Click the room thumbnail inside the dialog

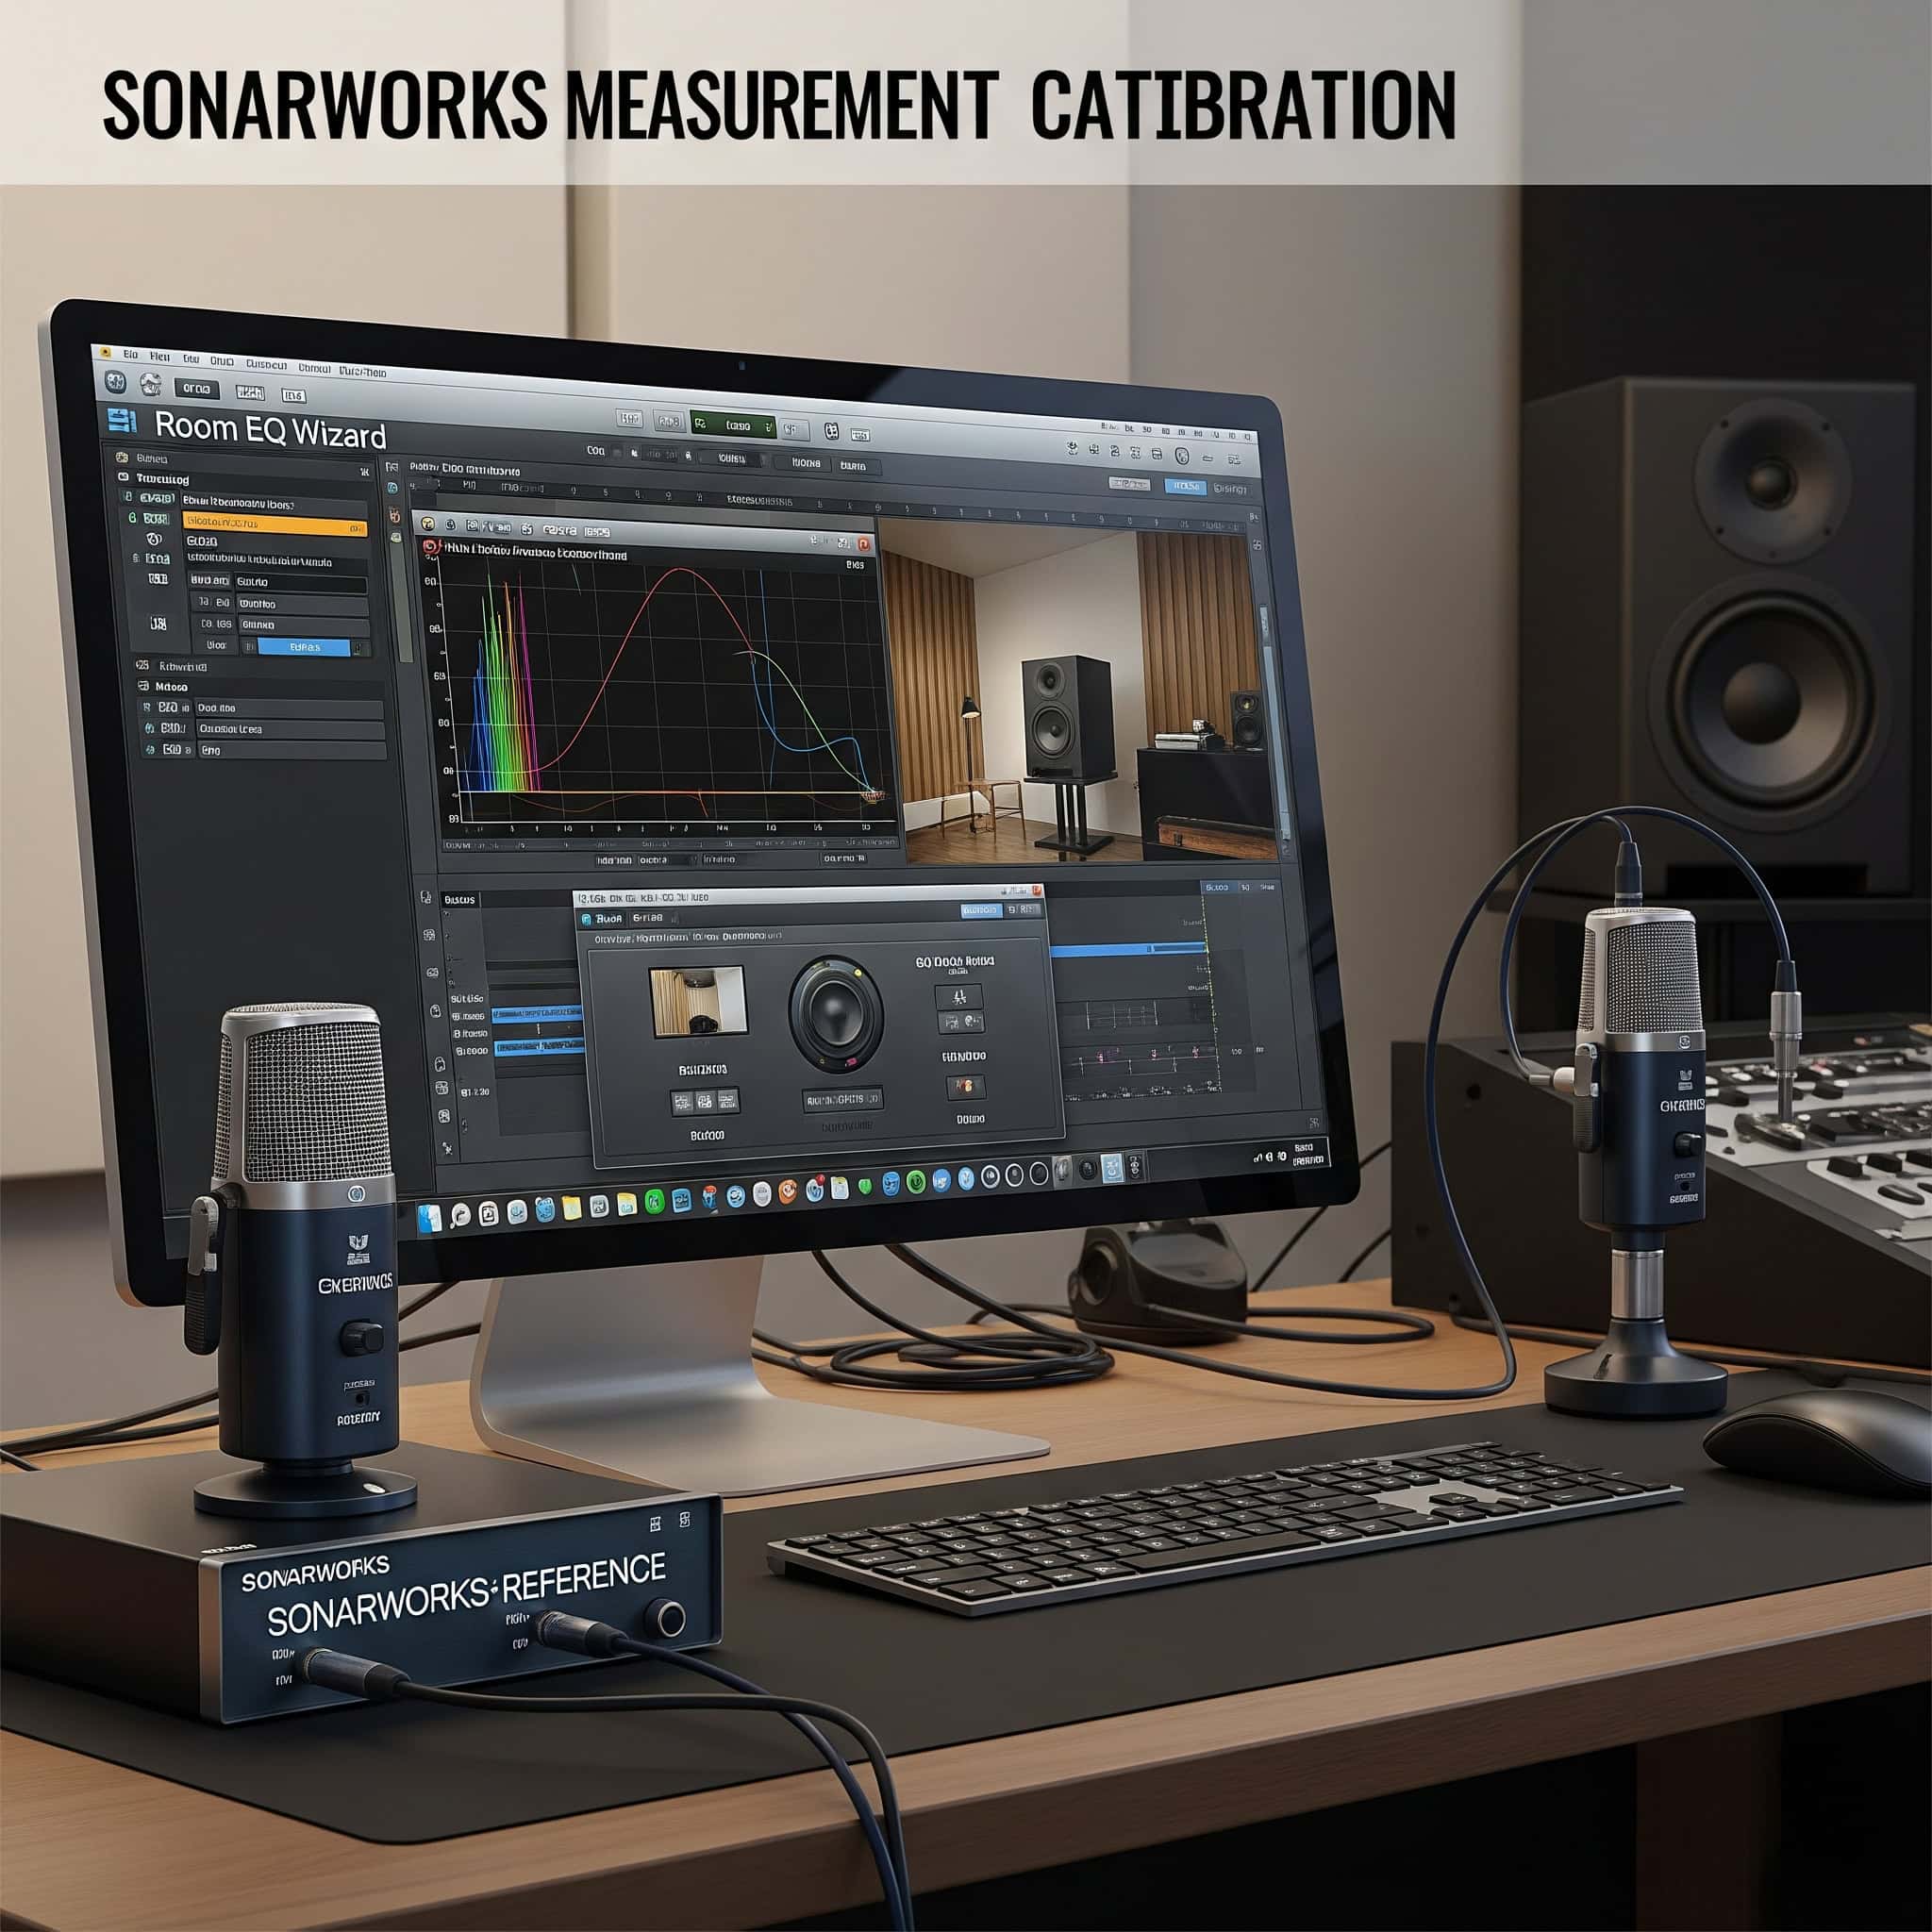(698, 1001)
